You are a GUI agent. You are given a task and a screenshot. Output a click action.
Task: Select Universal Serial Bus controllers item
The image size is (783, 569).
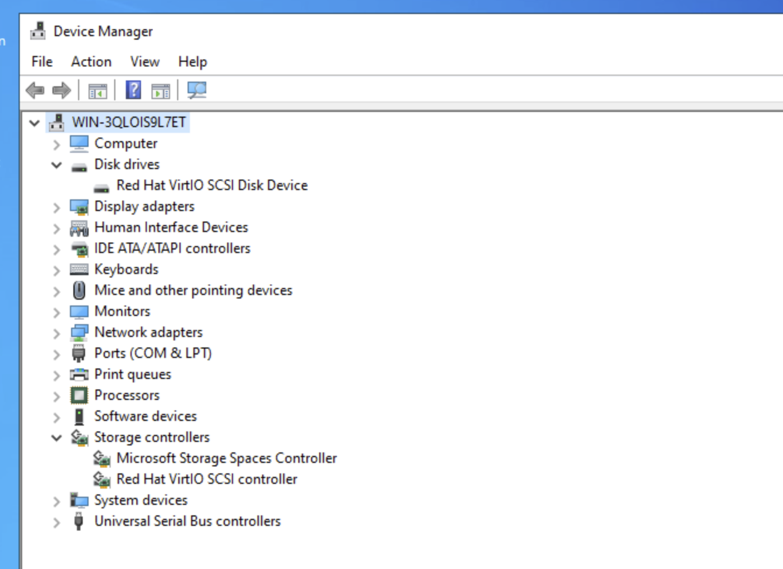[187, 521]
